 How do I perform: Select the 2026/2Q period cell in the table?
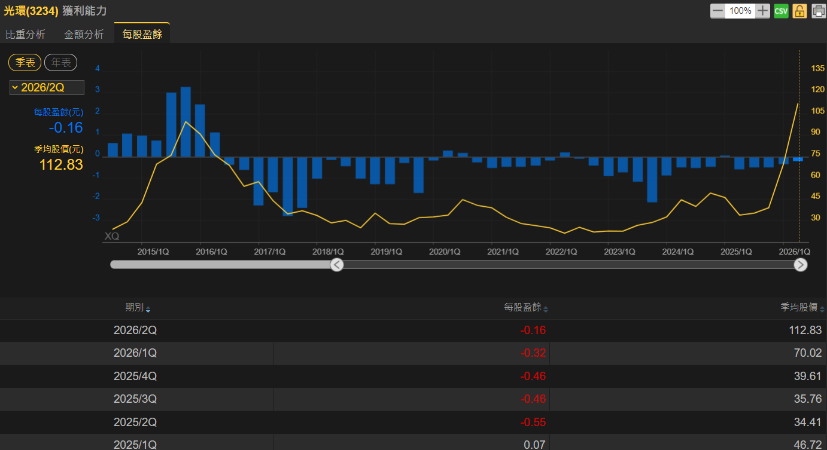135,330
